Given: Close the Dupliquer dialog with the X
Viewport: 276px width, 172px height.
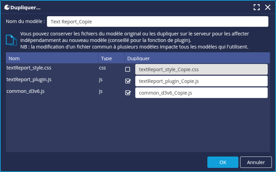Looking at the screenshot, I should point(267,7).
